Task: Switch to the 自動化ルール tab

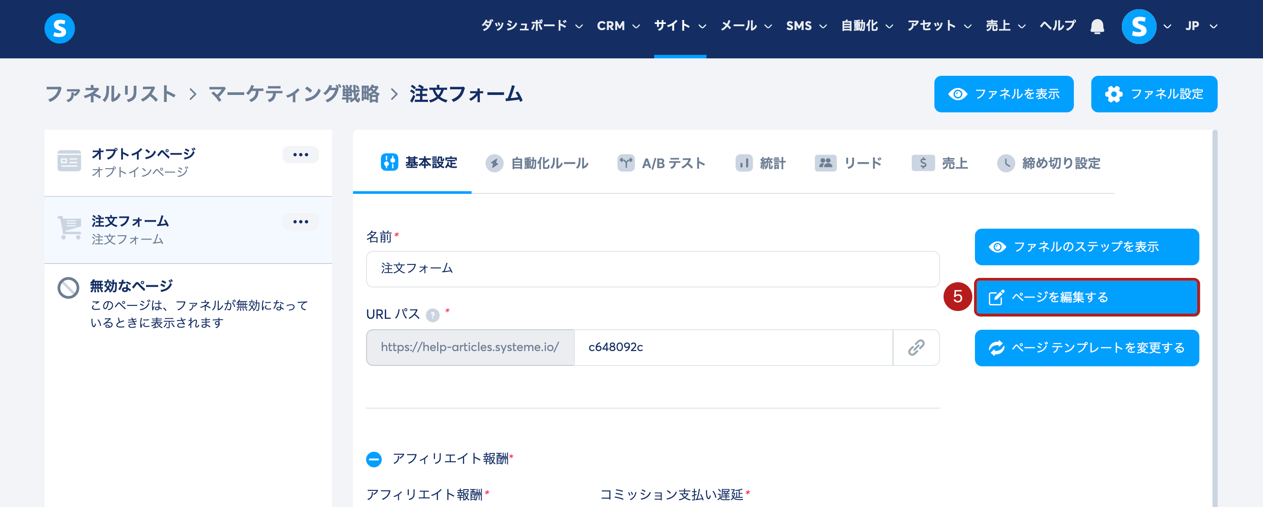Action: point(537,163)
